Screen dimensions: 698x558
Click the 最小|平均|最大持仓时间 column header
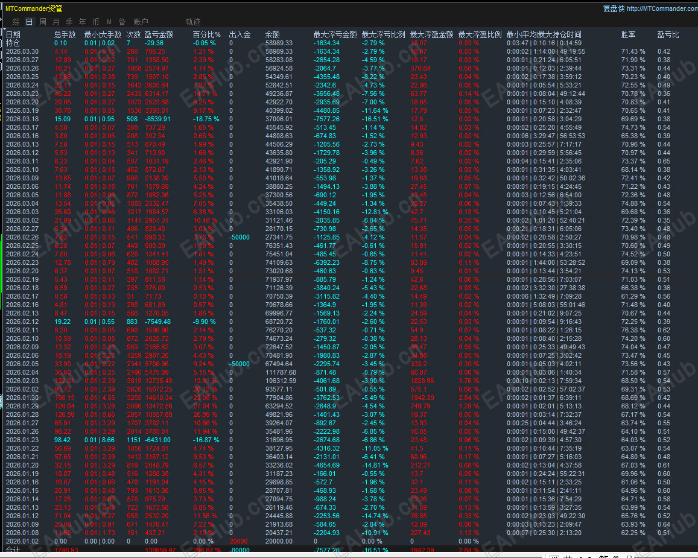(544, 34)
